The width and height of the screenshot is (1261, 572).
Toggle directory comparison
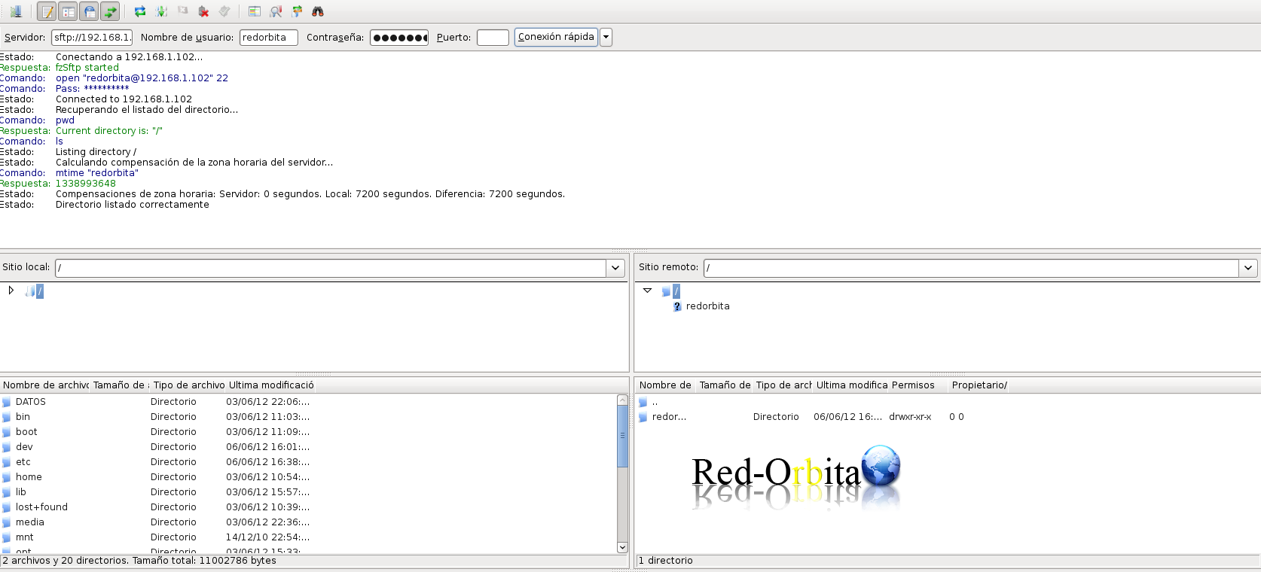tap(276, 11)
